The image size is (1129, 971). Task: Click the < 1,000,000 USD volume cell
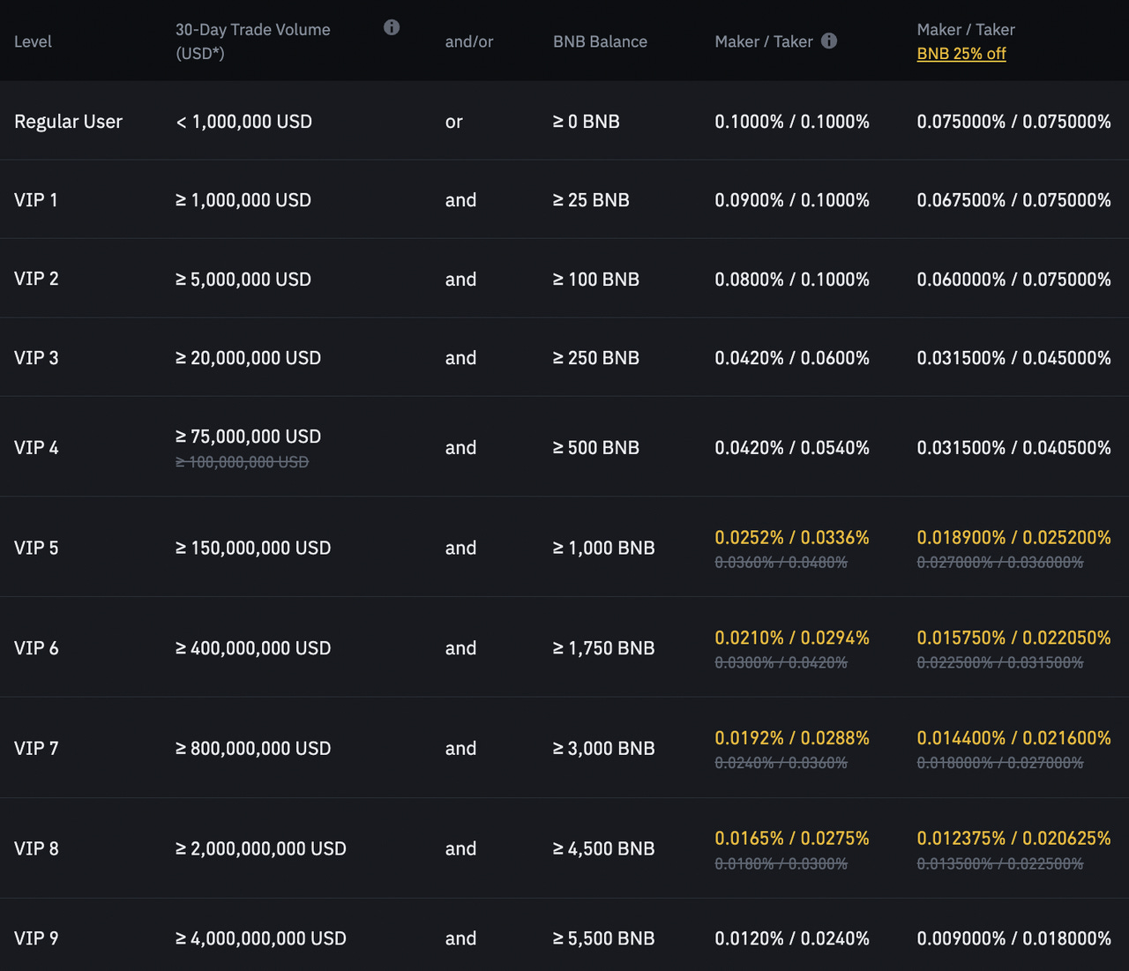[x=243, y=122]
